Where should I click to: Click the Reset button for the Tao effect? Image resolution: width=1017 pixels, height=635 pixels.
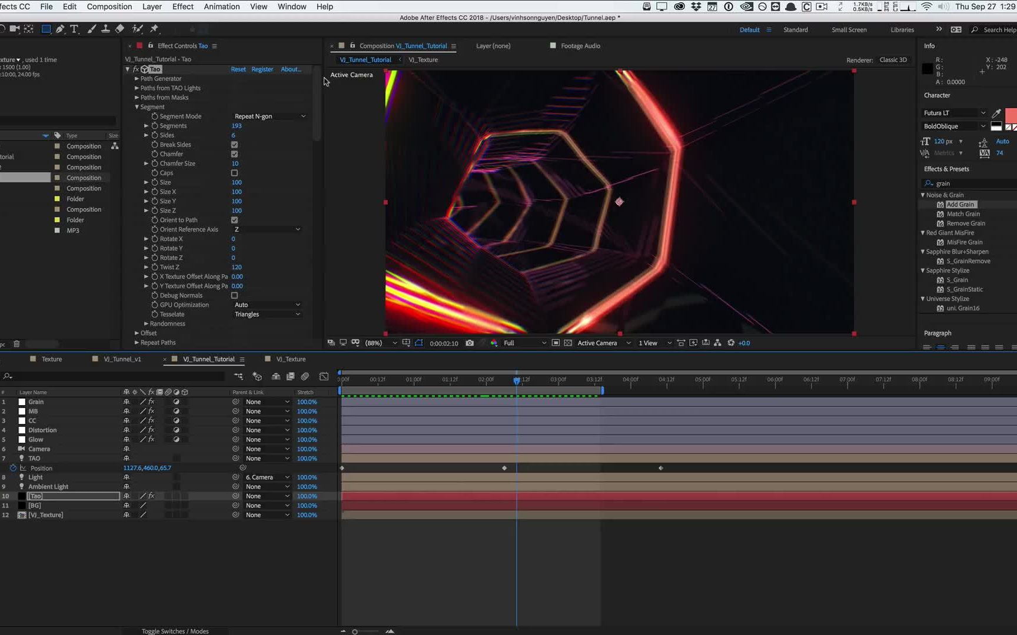coord(238,69)
